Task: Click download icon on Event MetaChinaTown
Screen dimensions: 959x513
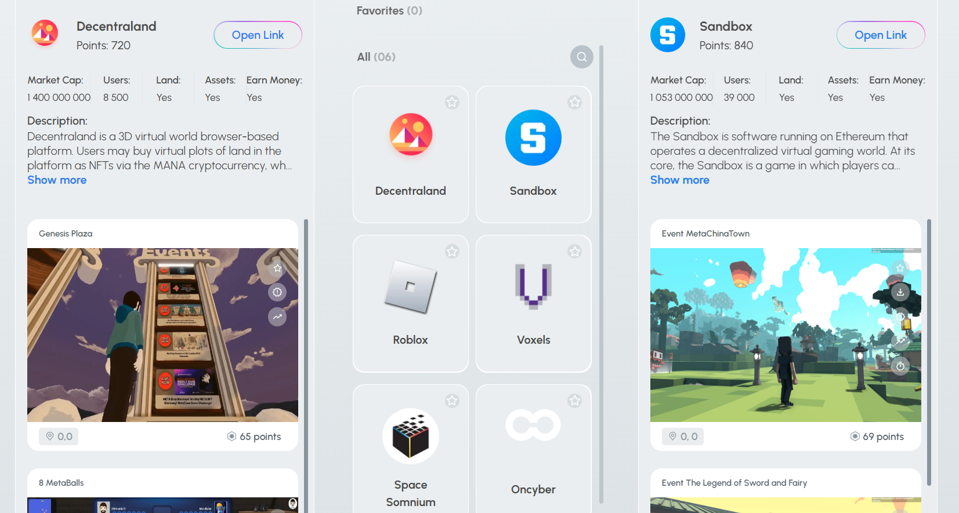Action: (900, 292)
